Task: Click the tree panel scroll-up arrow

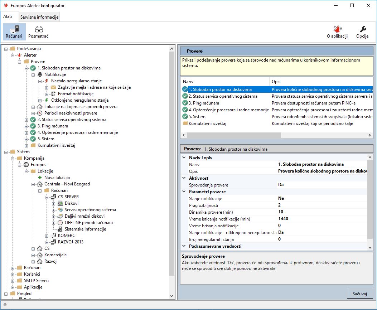Action: 171,49
